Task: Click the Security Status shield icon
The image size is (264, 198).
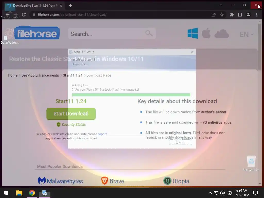Action: pyautogui.click(x=59, y=125)
